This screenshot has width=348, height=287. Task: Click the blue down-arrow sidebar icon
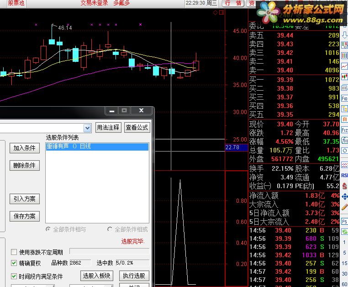point(344,35)
